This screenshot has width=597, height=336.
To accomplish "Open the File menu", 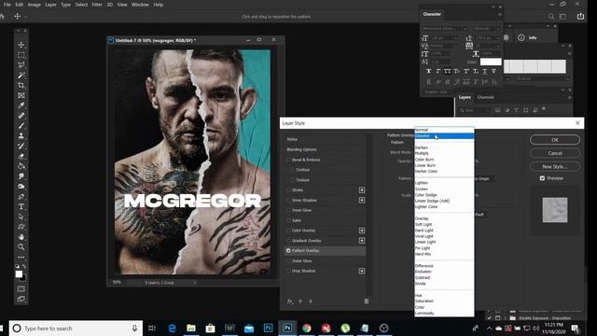I will (7, 5).
